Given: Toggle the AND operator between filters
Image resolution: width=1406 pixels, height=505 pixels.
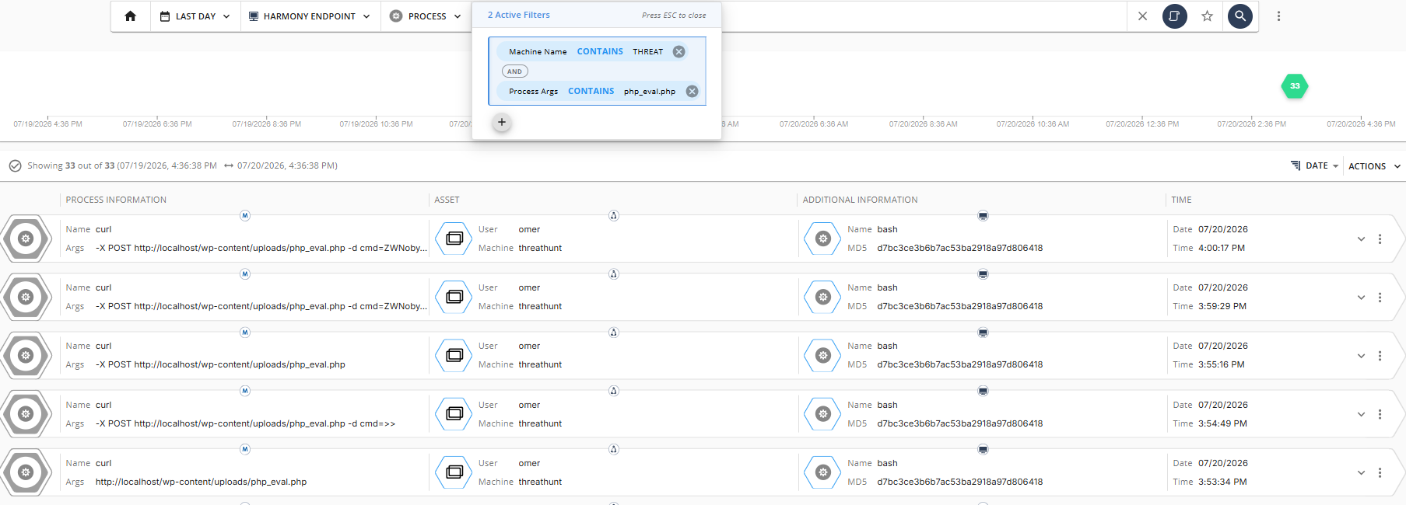Looking at the screenshot, I should tap(515, 71).
